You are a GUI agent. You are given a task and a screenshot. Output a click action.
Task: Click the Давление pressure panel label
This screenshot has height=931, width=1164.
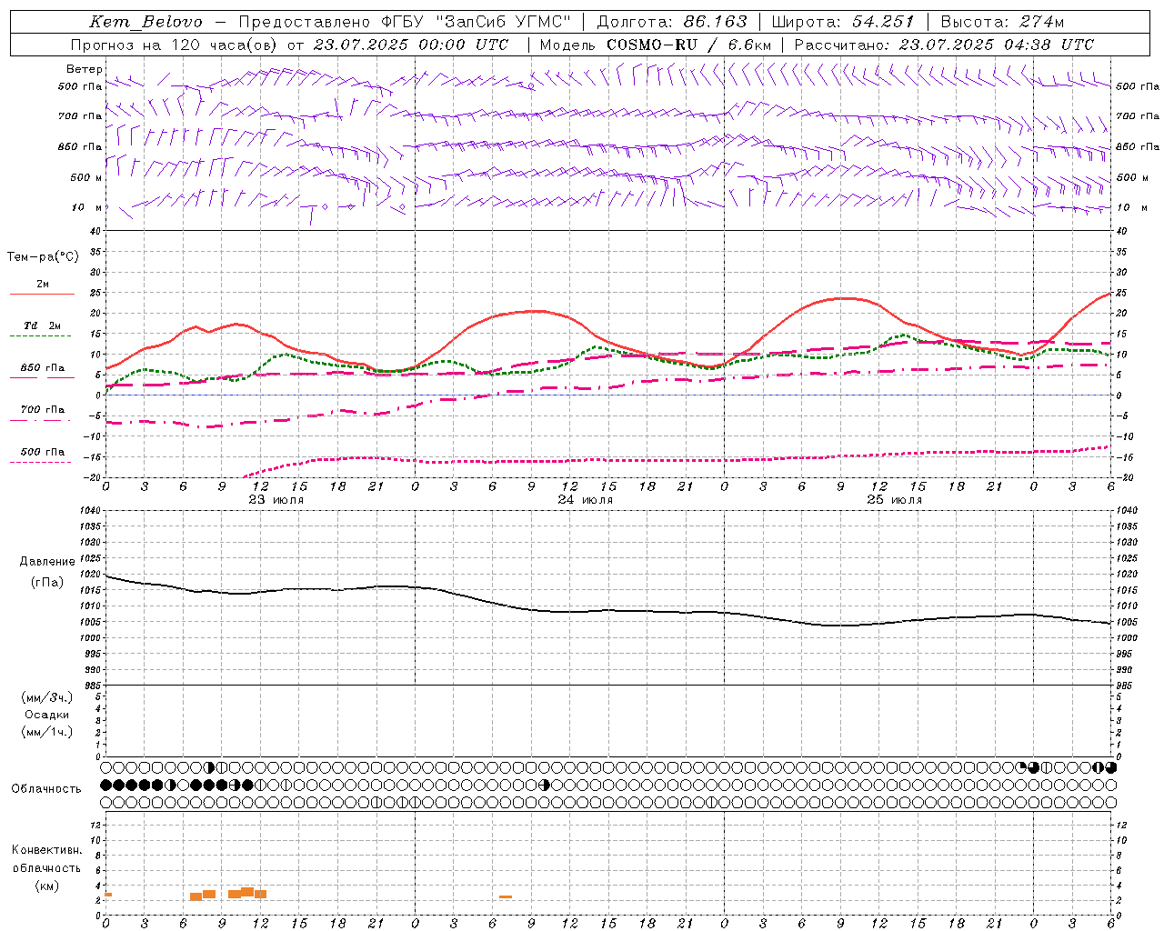click(47, 562)
